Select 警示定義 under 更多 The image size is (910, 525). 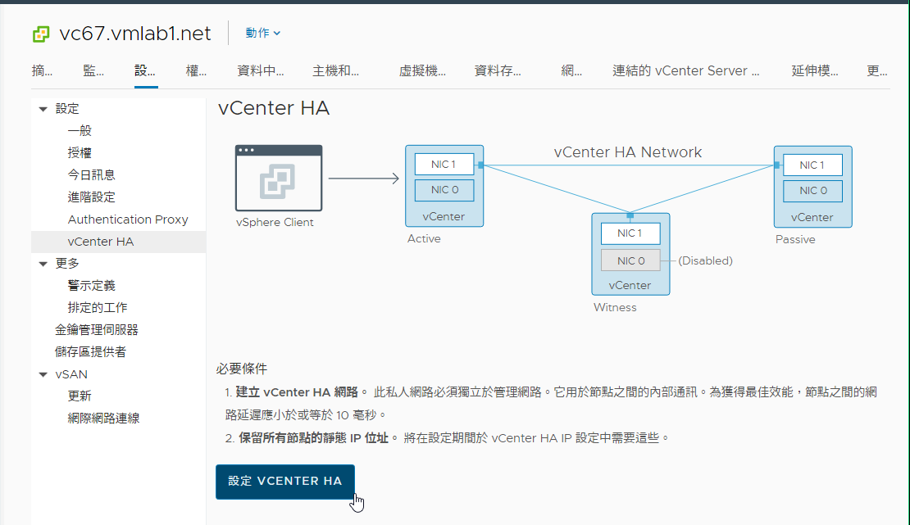click(x=91, y=286)
